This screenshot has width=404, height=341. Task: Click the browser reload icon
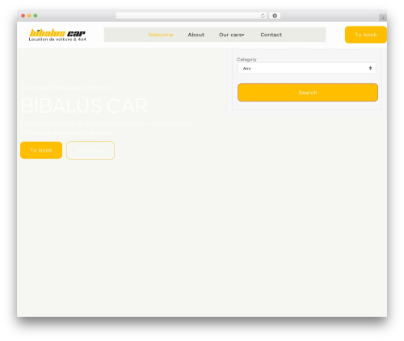[x=263, y=15]
